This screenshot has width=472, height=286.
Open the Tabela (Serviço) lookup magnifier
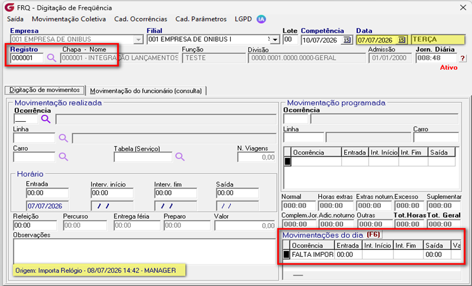click(180, 157)
